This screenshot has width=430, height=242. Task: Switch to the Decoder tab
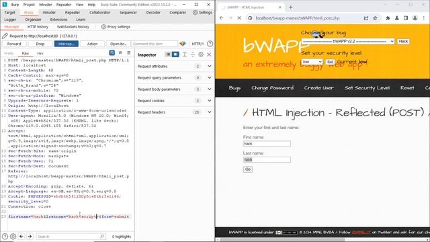[153, 12]
